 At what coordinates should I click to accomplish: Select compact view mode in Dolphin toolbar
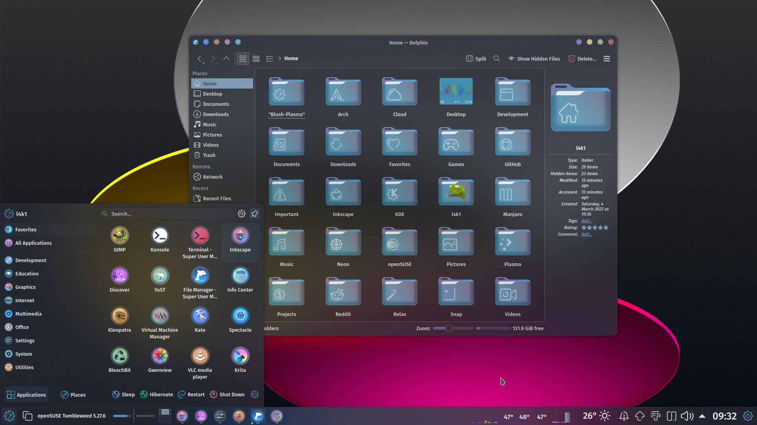(256, 59)
